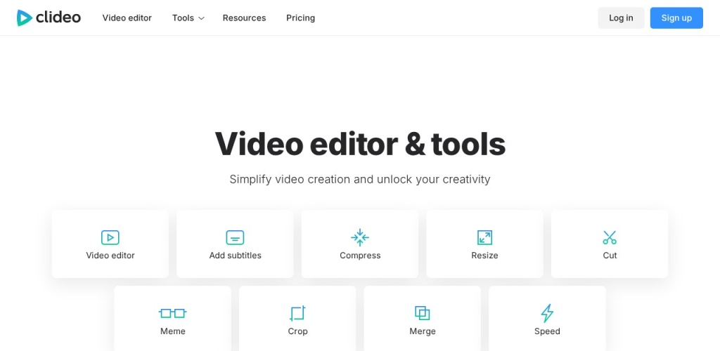The image size is (720, 351).
Task: Click the clideo wordmark text
Action: [59, 18]
